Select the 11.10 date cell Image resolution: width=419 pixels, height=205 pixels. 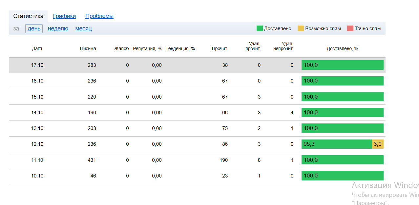pyautogui.click(x=37, y=160)
